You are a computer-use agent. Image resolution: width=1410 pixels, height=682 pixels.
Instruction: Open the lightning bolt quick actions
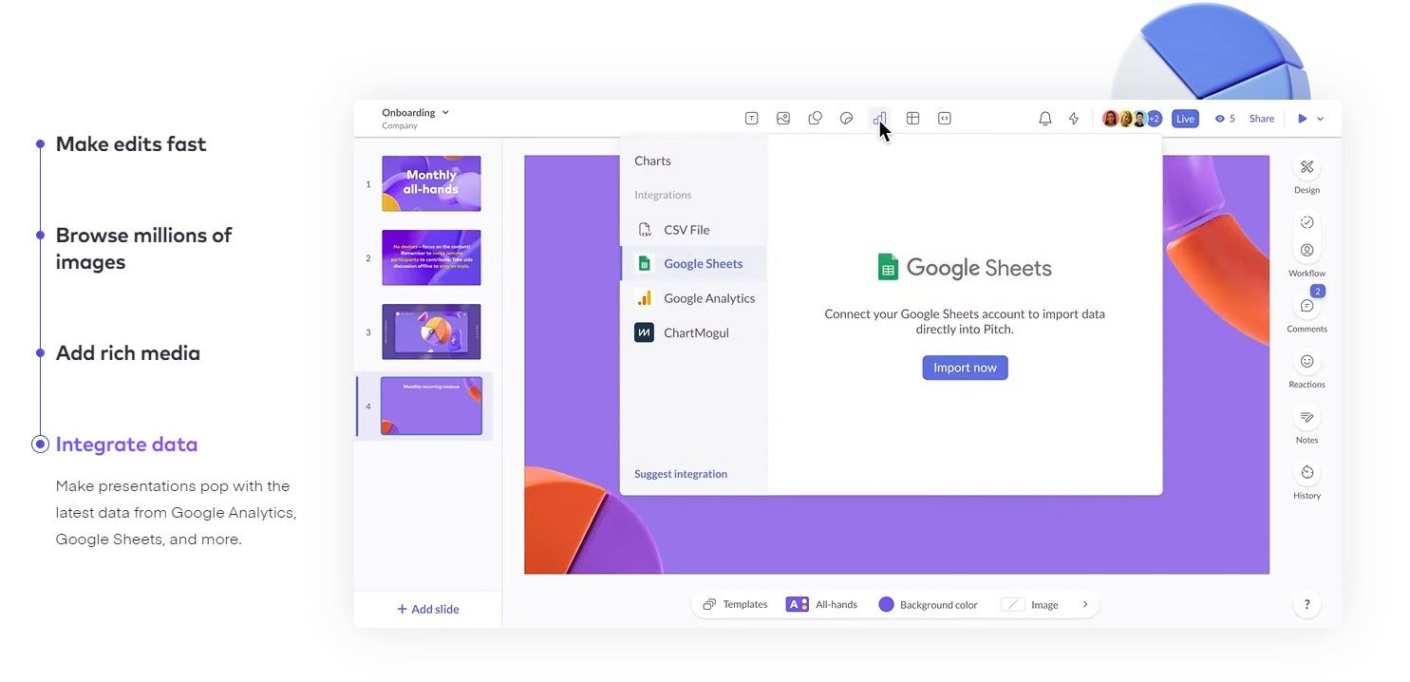[x=1074, y=119]
